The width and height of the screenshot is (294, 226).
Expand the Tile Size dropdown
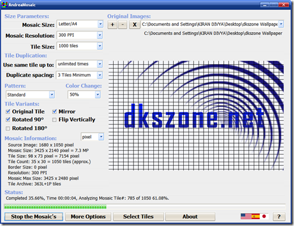pos(100,46)
